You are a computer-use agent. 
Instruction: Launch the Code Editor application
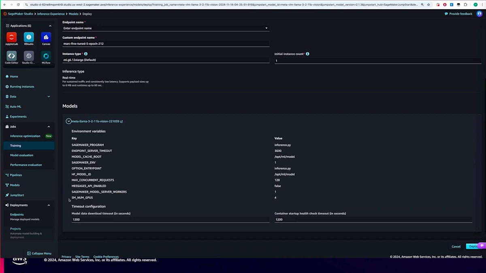coord(11,56)
